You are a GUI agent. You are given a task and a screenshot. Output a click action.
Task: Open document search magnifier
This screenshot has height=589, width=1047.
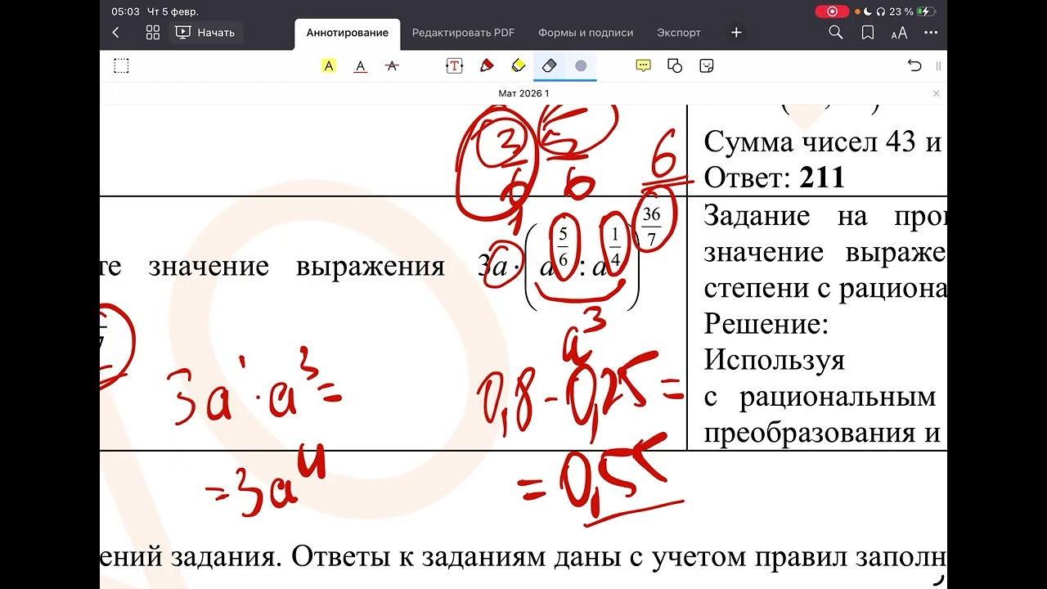(835, 33)
